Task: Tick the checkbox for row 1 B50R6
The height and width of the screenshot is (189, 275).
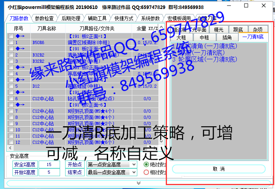Action: tap(11, 42)
